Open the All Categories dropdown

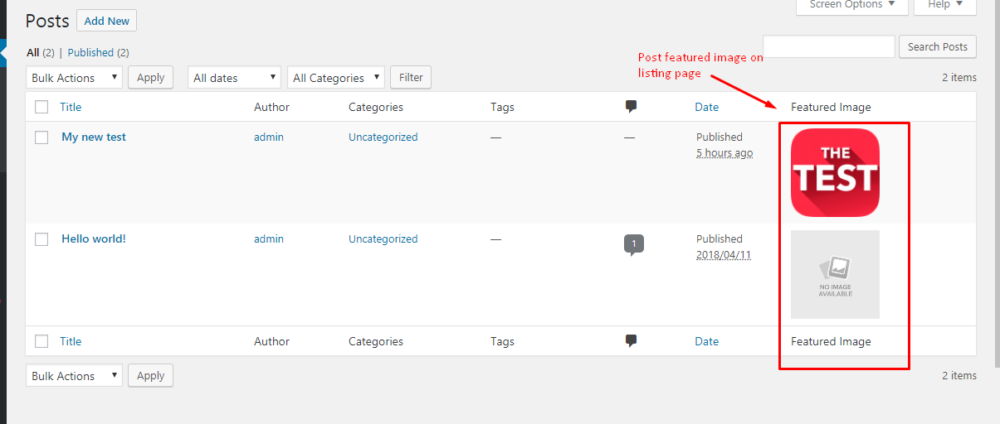(336, 78)
